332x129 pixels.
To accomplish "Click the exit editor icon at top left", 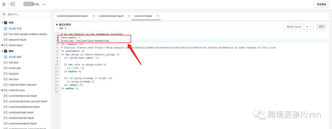I will tap(4, 4).
